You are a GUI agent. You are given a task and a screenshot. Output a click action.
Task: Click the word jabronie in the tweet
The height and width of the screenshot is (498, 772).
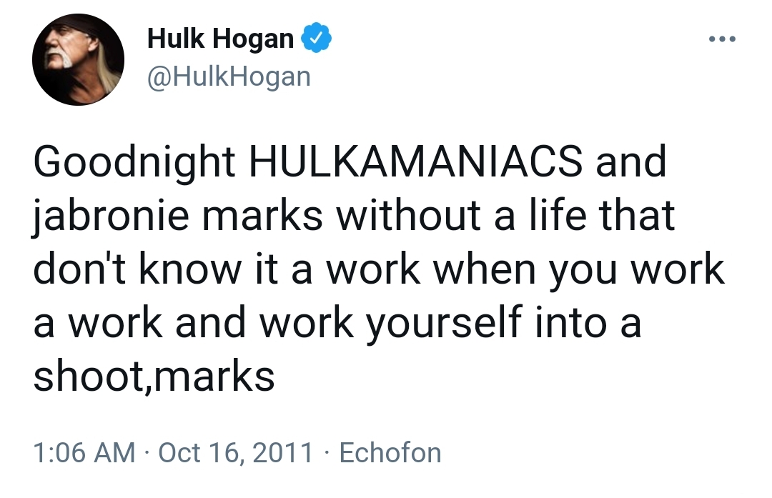coord(111,216)
